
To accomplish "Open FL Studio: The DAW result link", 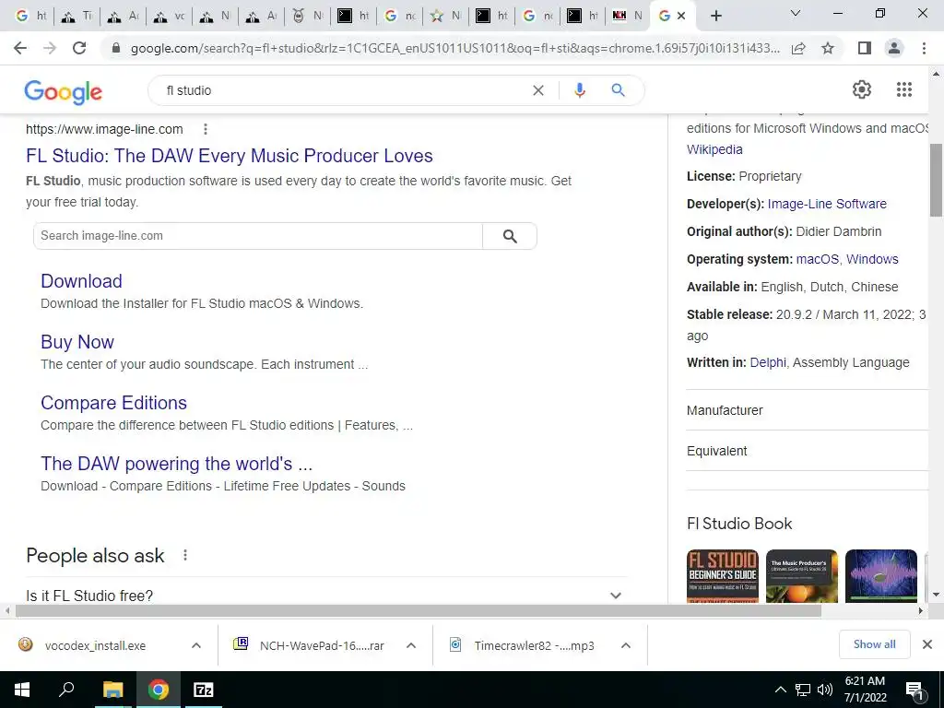I will [x=230, y=155].
